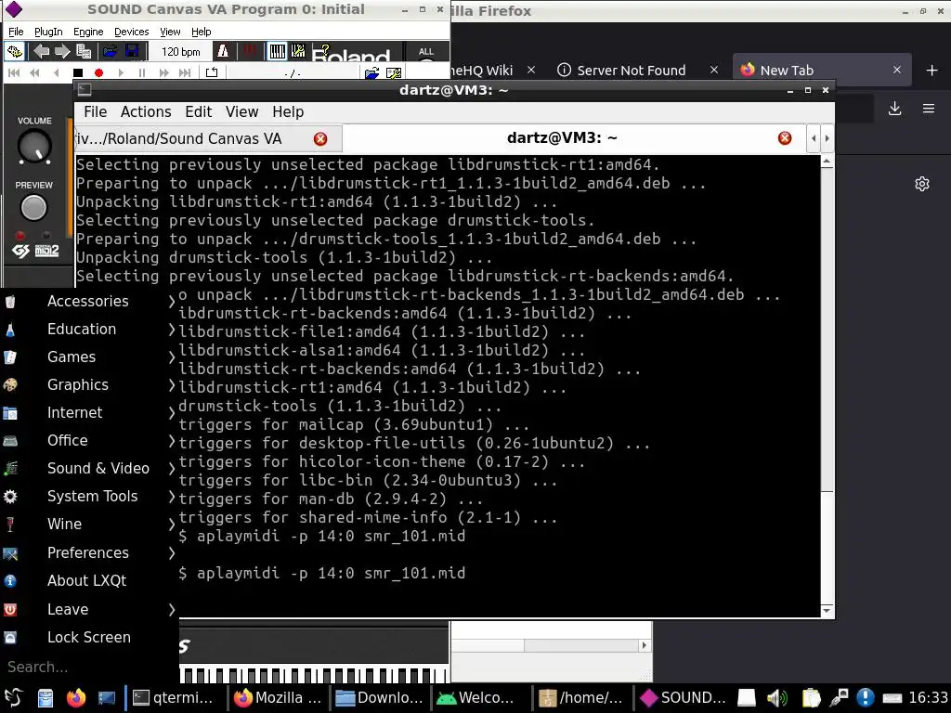
Task: Open the File menu in Sound Canvas VA host
Action: (x=16, y=32)
